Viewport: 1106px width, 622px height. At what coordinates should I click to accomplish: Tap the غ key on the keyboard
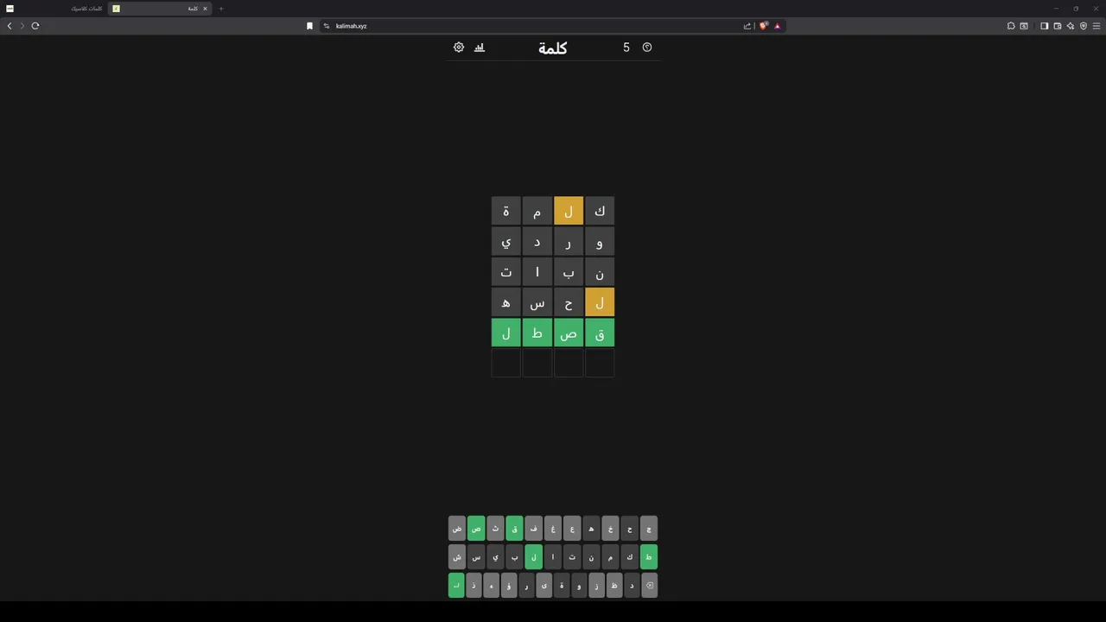click(553, 528)
